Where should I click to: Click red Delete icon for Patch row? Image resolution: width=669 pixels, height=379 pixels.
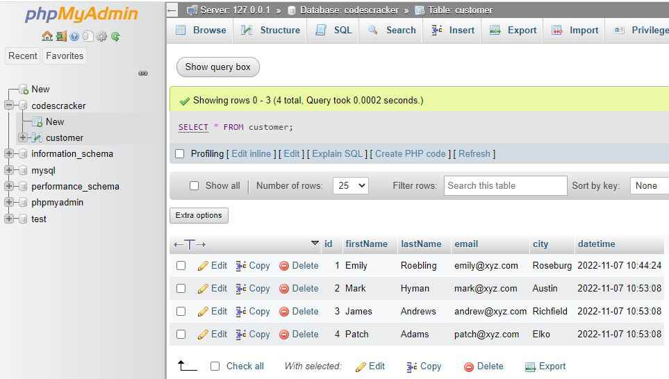284,335
